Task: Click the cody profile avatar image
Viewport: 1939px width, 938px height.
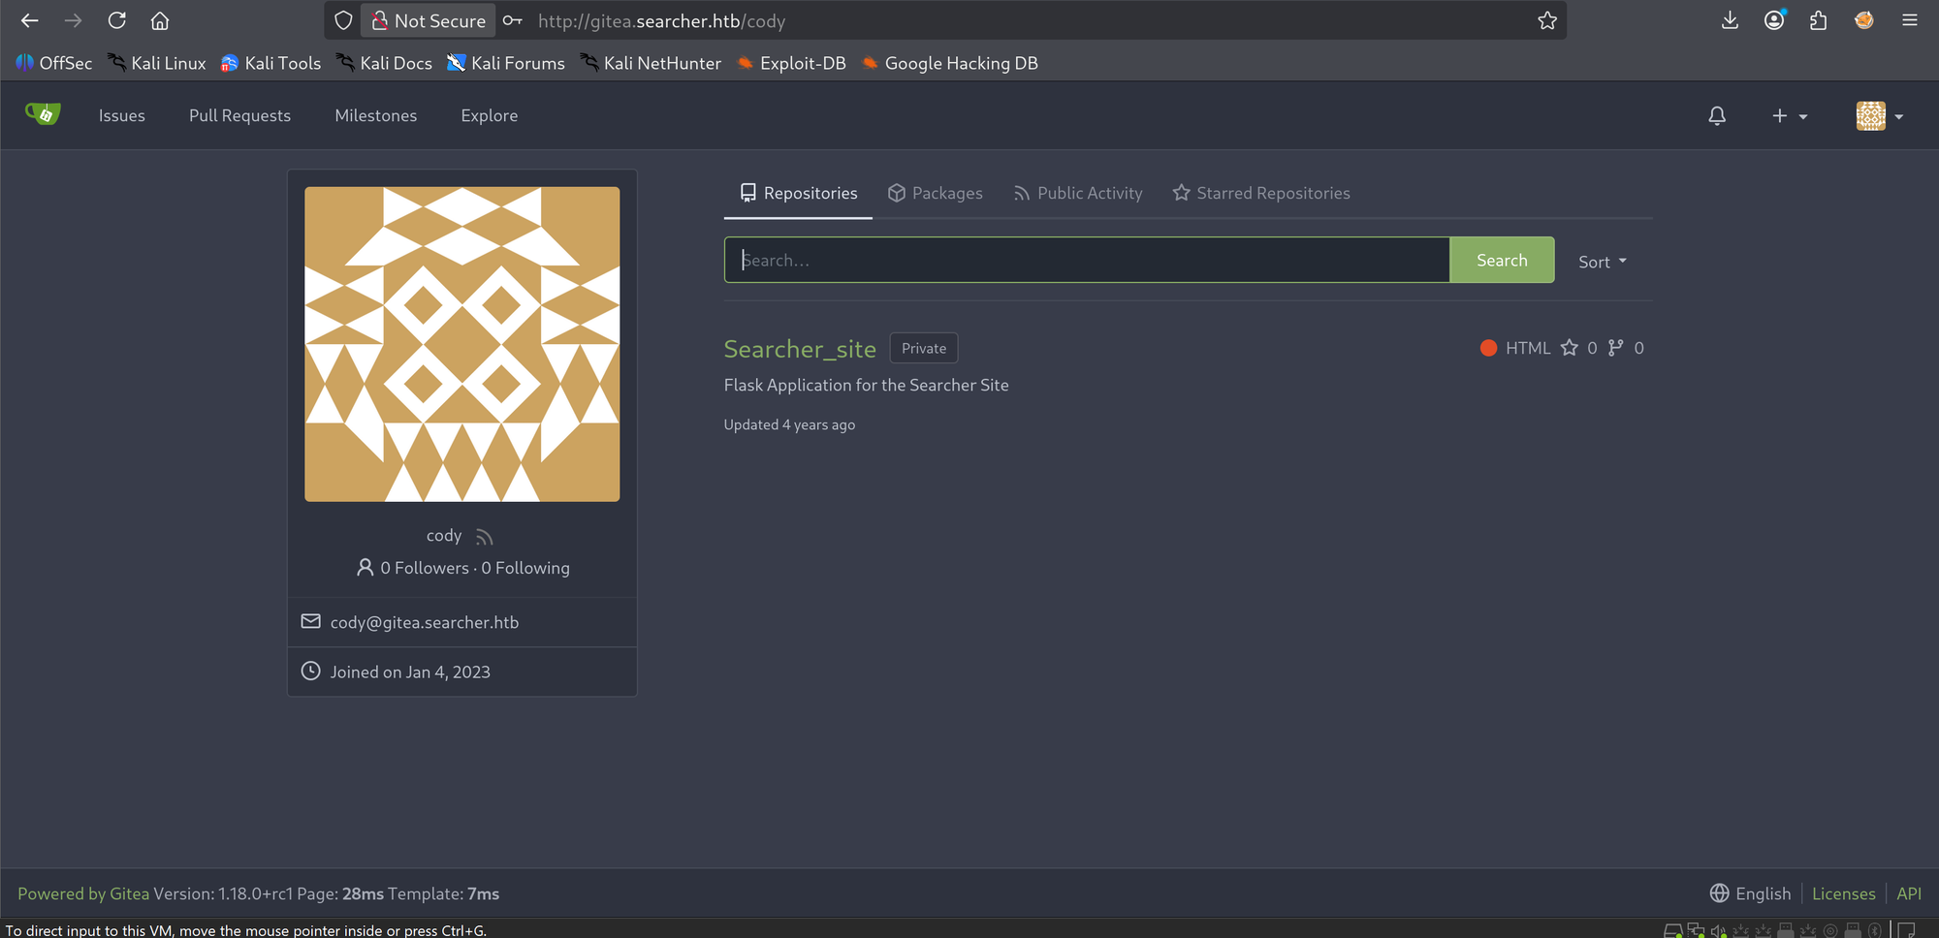Action: coord(462,344)
